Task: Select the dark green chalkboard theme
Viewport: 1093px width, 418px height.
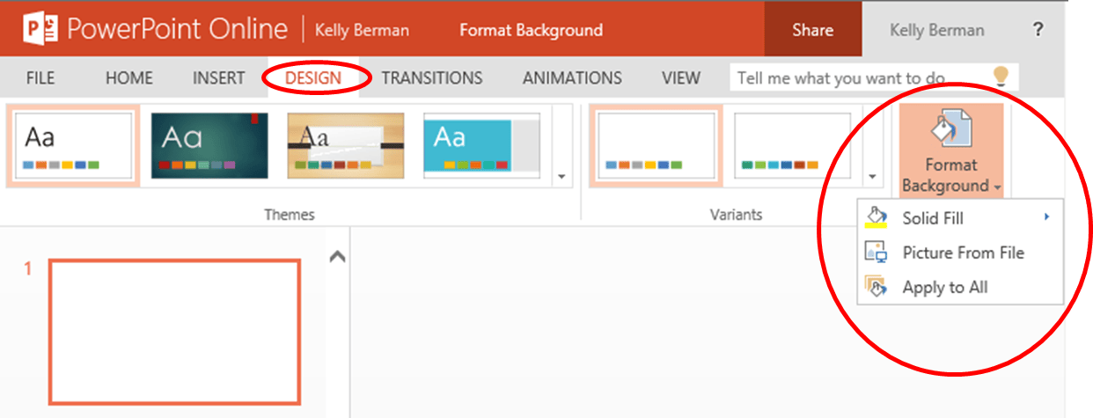Action: click(x=209, y=146)
